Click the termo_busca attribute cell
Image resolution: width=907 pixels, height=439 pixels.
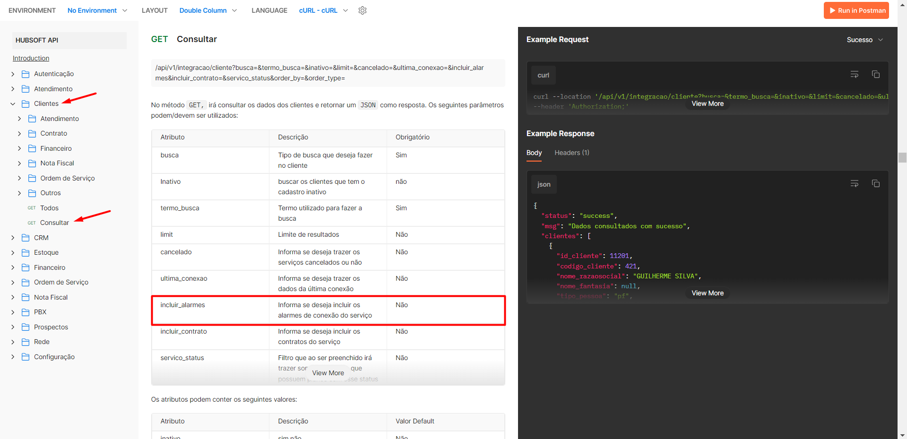pyautogui.click(x=210, y=213)
